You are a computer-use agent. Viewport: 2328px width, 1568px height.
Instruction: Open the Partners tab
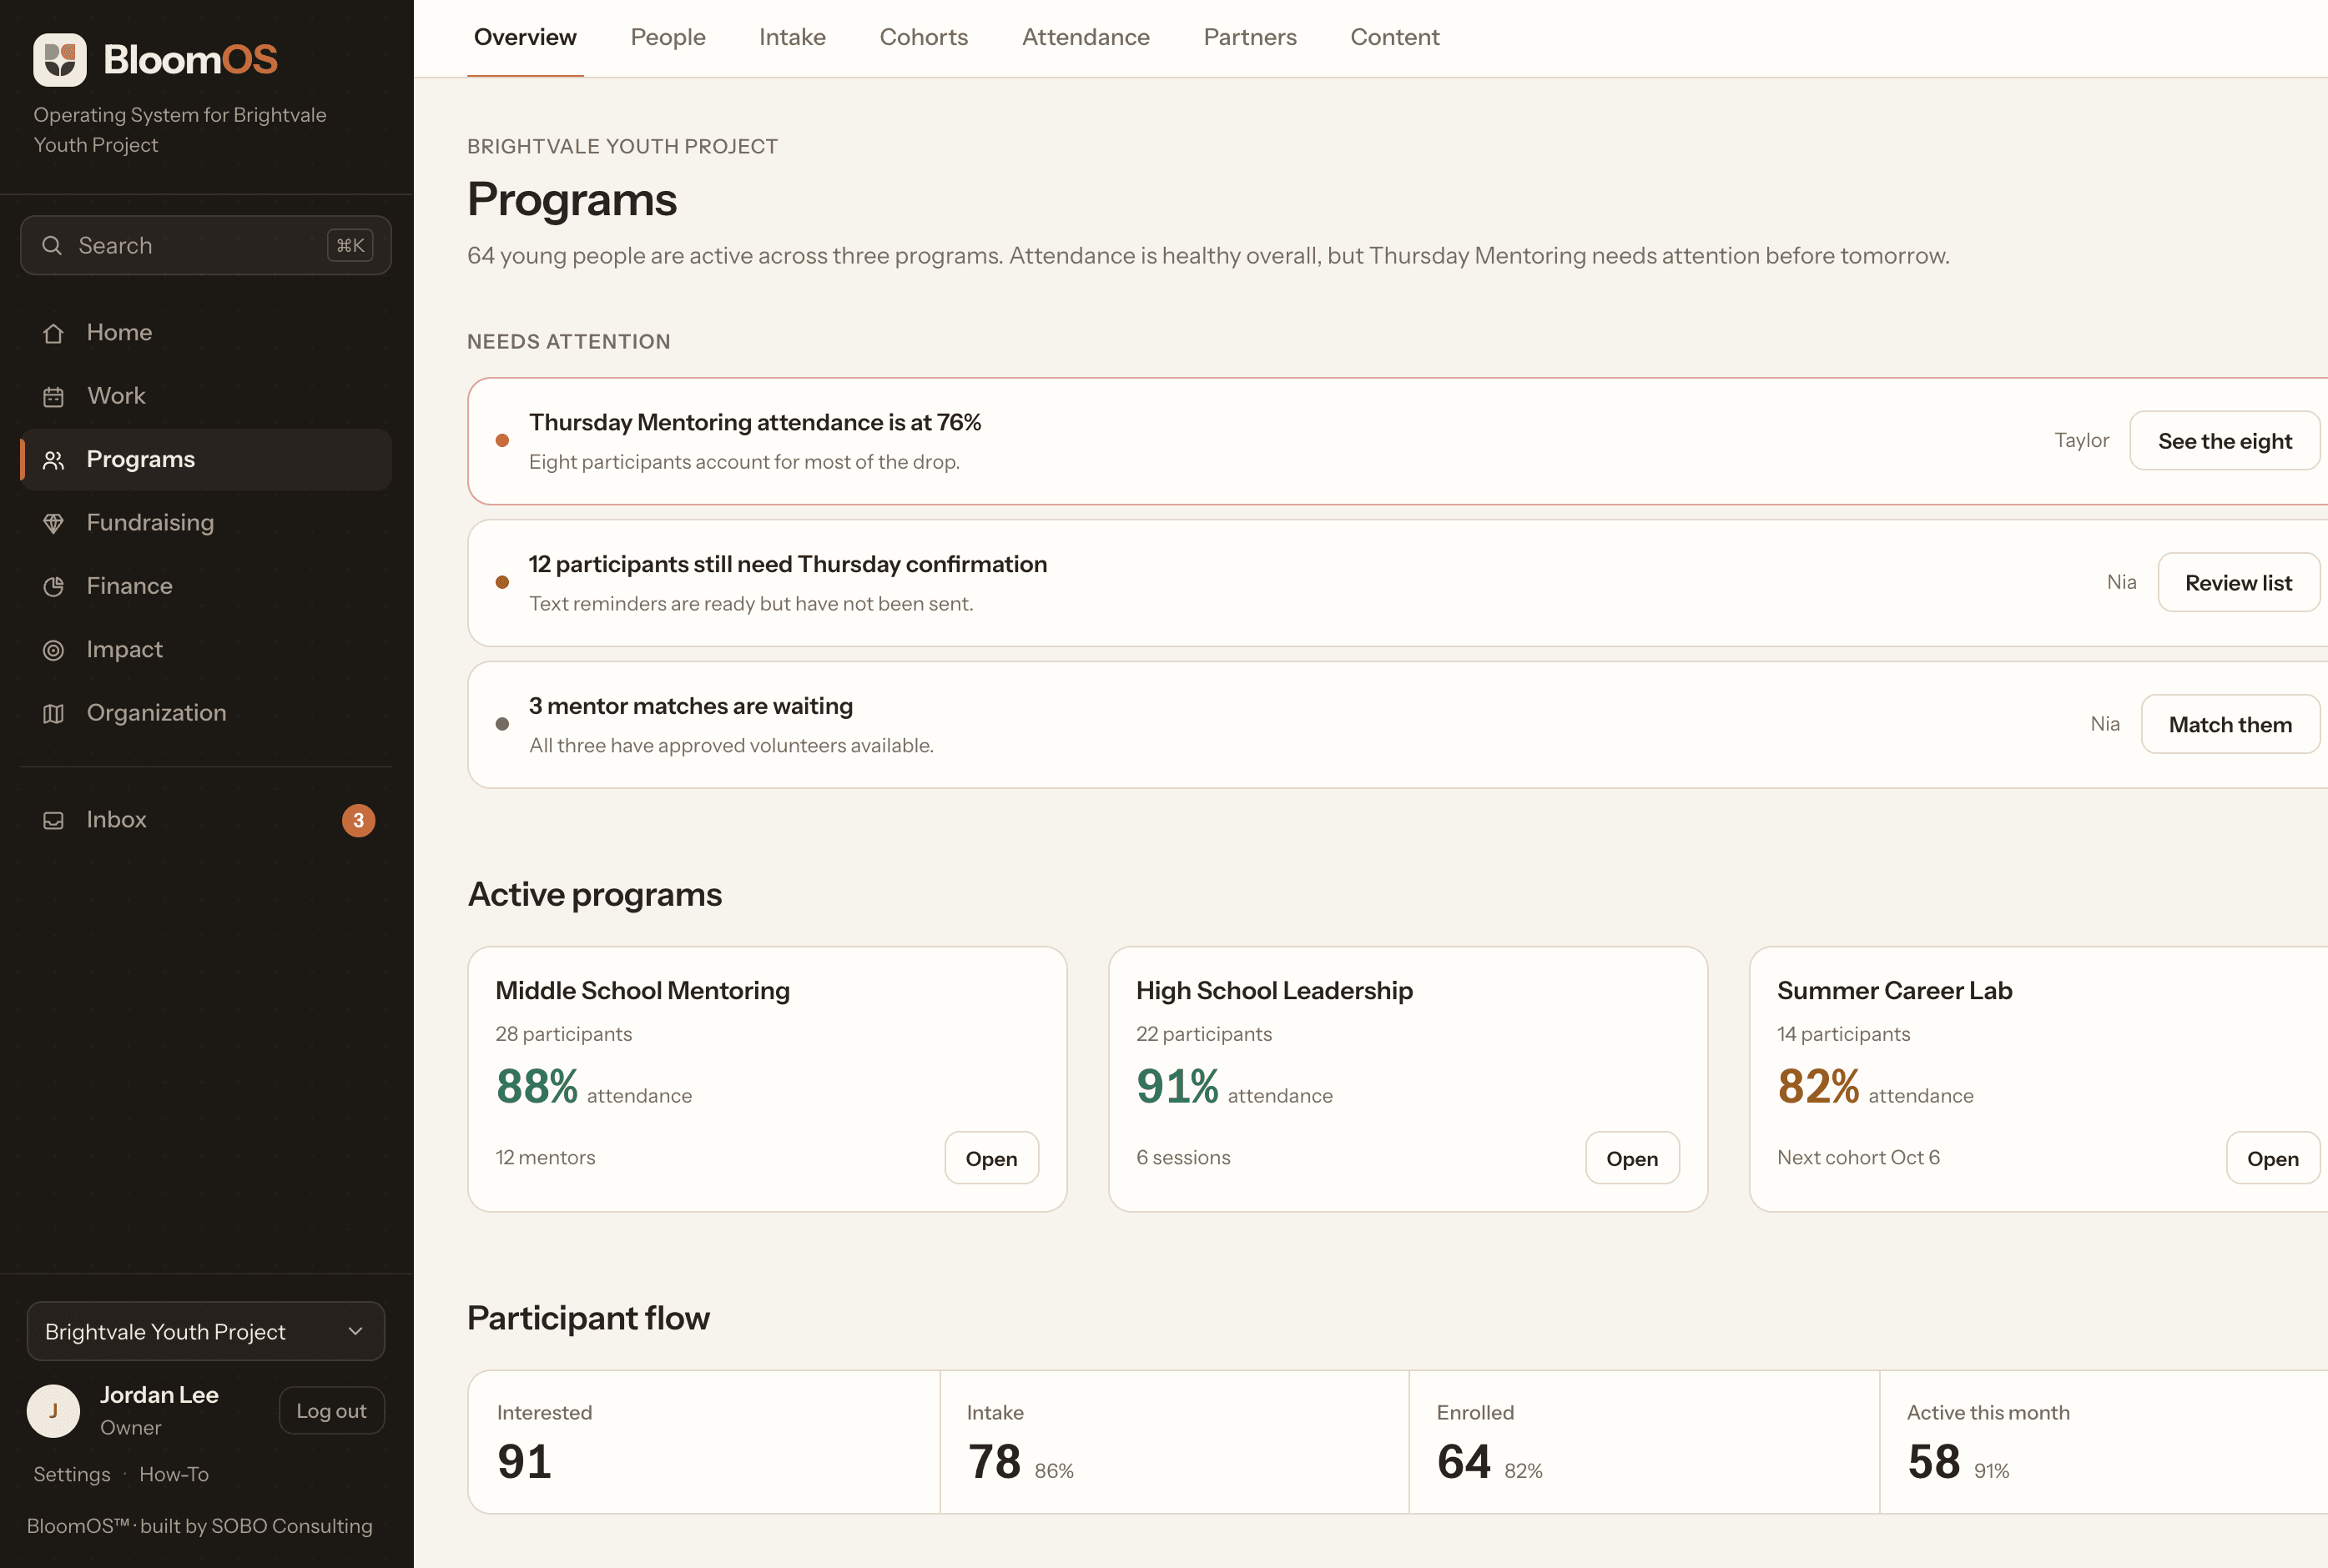click(1250, 37)
